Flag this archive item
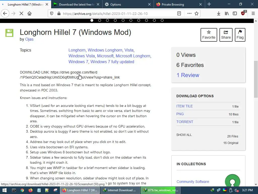258x194 pixels. [x=240, y=35]
